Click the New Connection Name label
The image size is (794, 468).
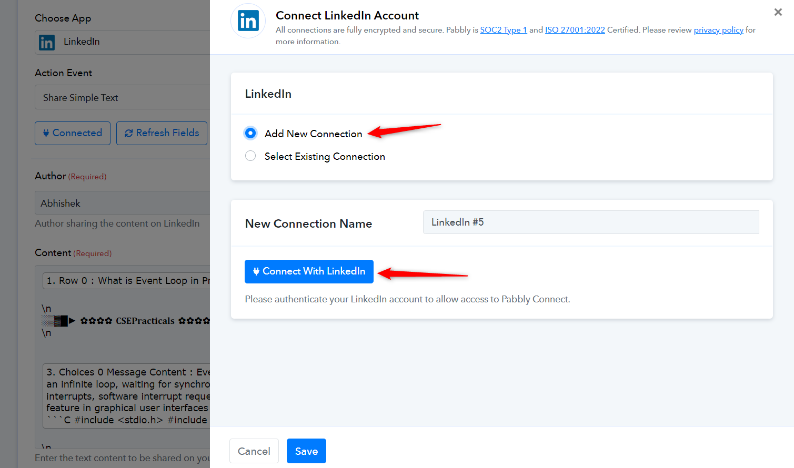click(x=308, y=223)
